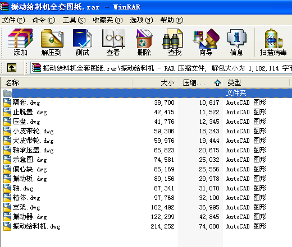Select file name 支架.dwg

(x=26, y=207)
